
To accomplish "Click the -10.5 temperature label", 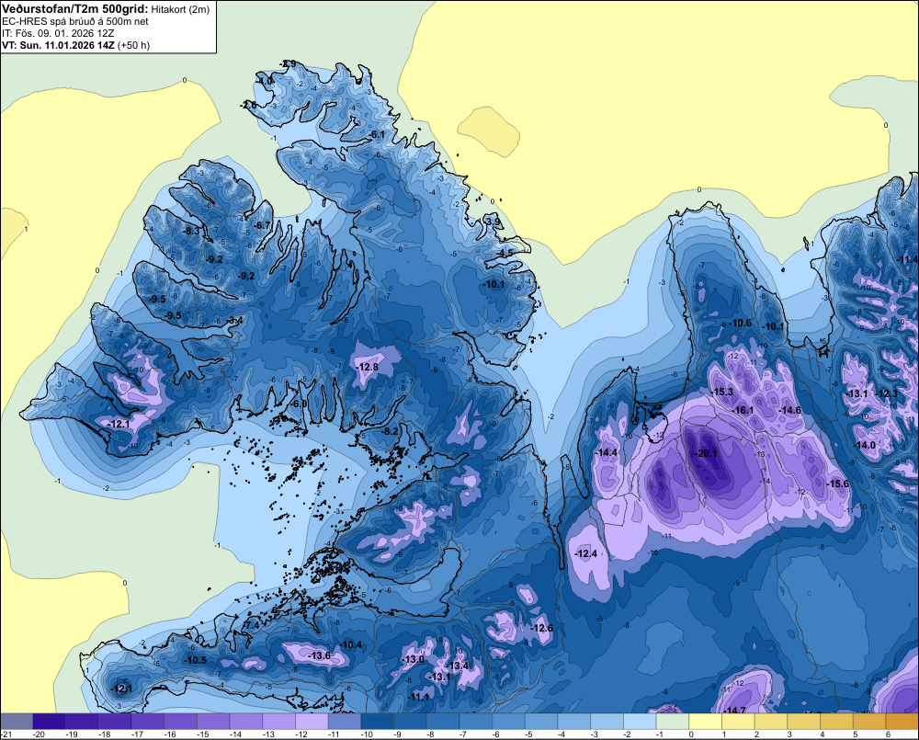I will coord(195,660).
